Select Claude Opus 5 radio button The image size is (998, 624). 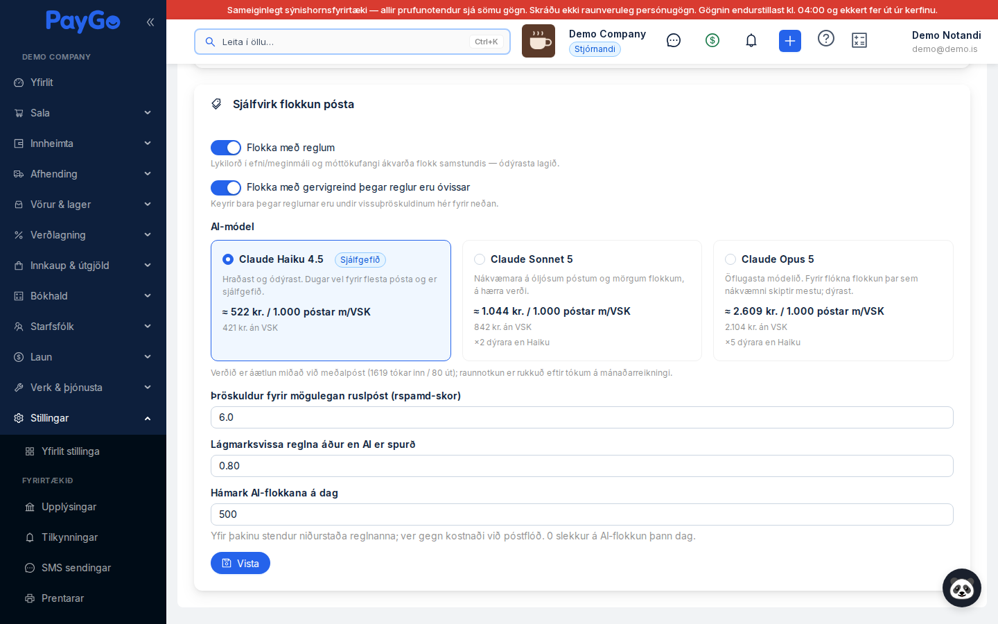(x=730, y=259)
